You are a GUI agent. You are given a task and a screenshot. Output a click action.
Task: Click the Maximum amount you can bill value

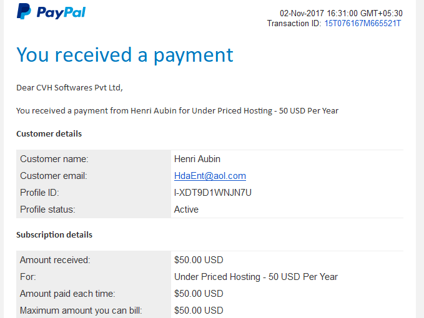tap(199, 311)
